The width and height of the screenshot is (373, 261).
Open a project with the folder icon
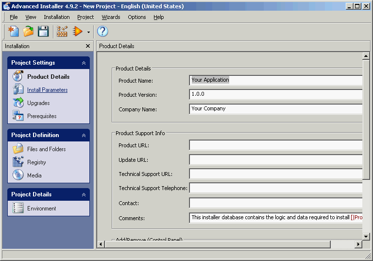[x=28, y=31]
